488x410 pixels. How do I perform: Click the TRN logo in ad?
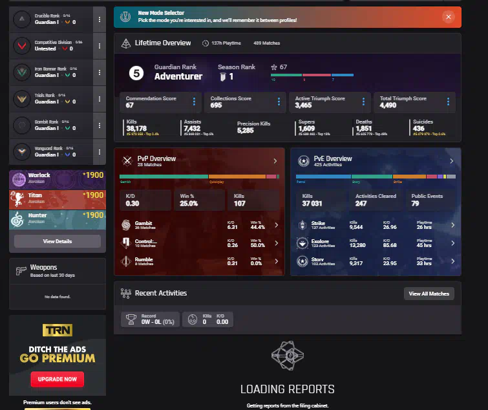[x=58, y=330]
